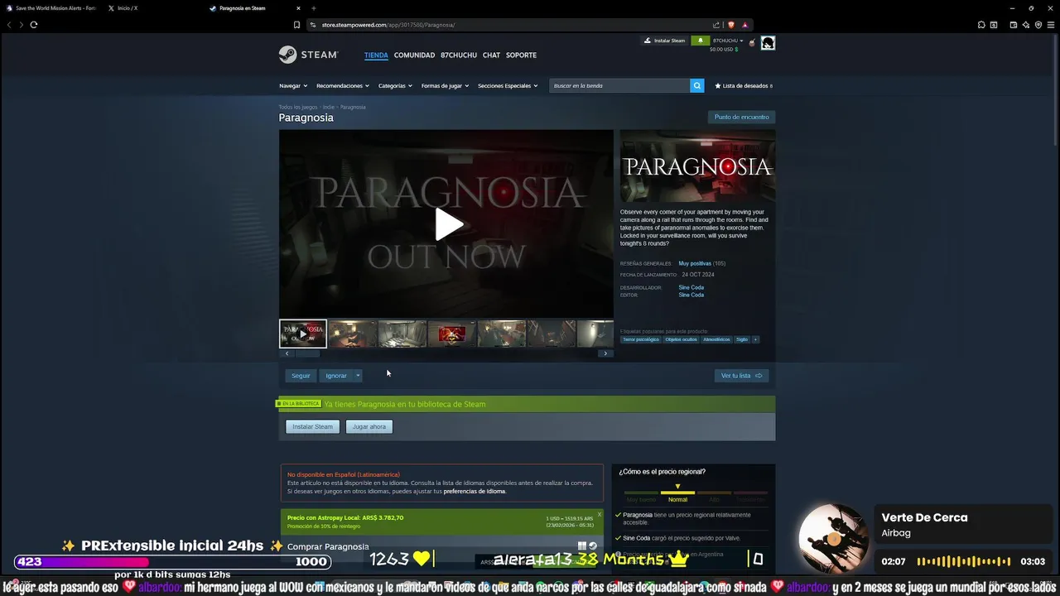Select the first trailer thumbnail
The height and width of the screenshot is (596, 1060).
click(303, 334)
